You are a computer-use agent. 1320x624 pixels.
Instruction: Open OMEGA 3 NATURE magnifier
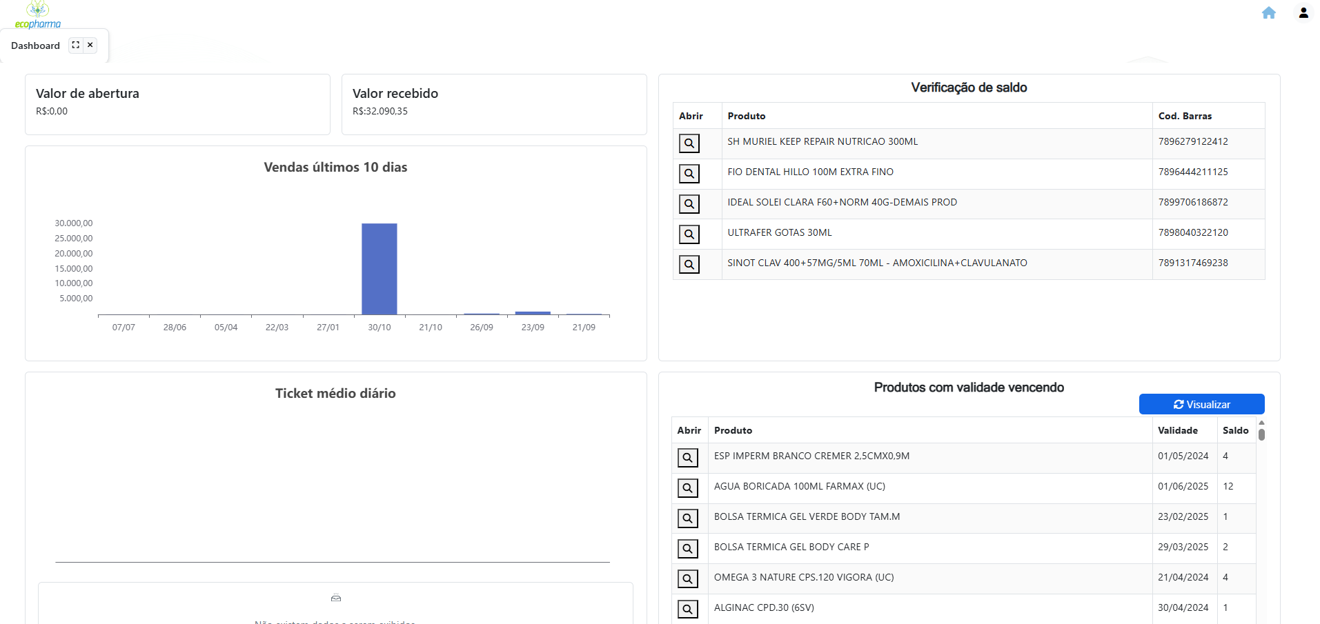pyautogui.click(x=687, y=579)
